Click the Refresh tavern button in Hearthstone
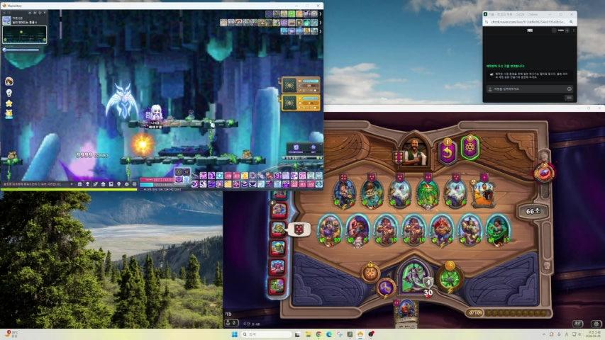Viewport: 605px width, 340px height. point(448,151)
